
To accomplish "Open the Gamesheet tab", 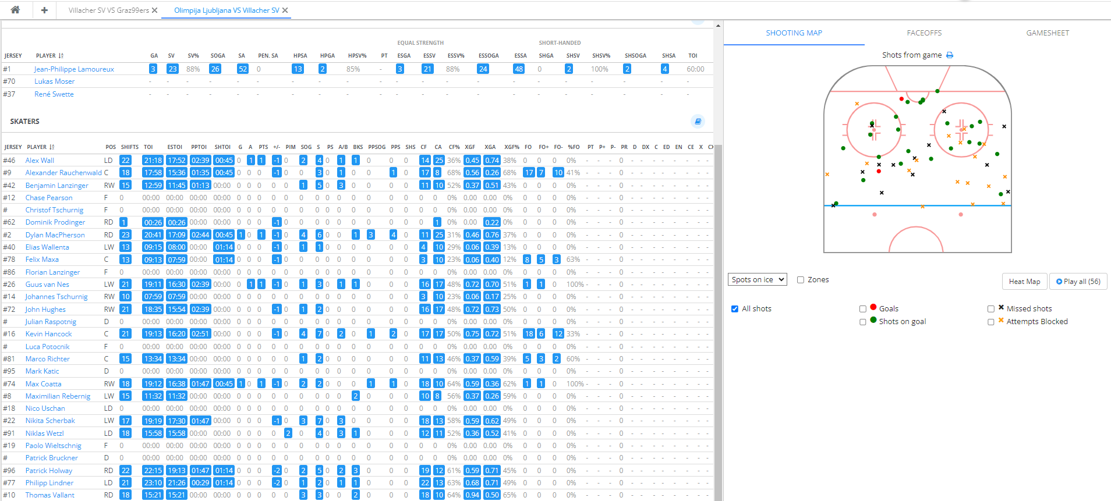I will [x=1047, y=33].
